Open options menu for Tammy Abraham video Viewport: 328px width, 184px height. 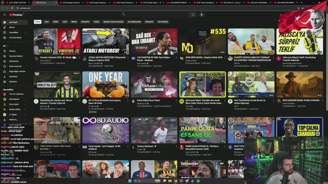click(176, 146)
